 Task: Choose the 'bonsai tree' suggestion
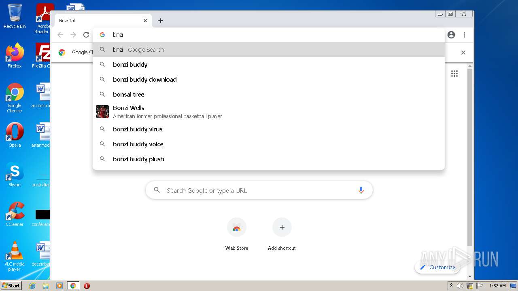tap(269, 95)
